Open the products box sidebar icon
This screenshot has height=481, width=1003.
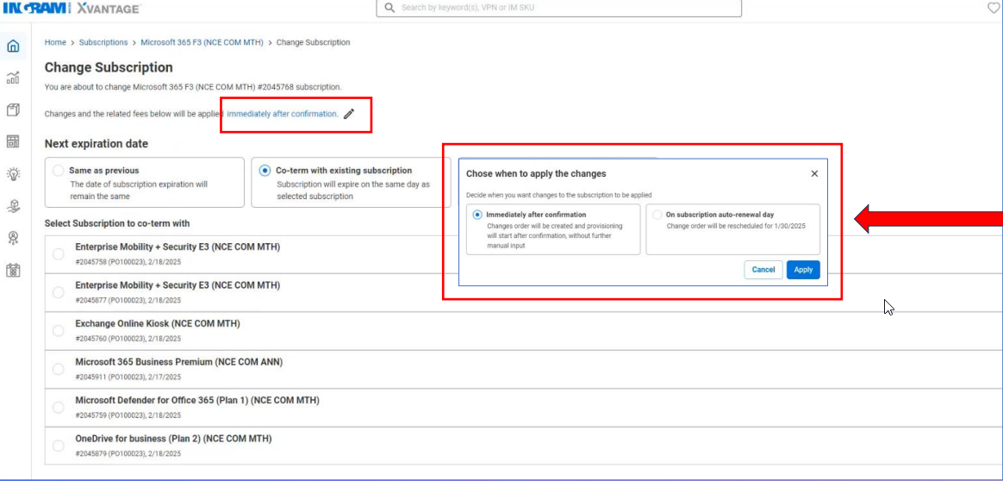(x=13, y=110)
